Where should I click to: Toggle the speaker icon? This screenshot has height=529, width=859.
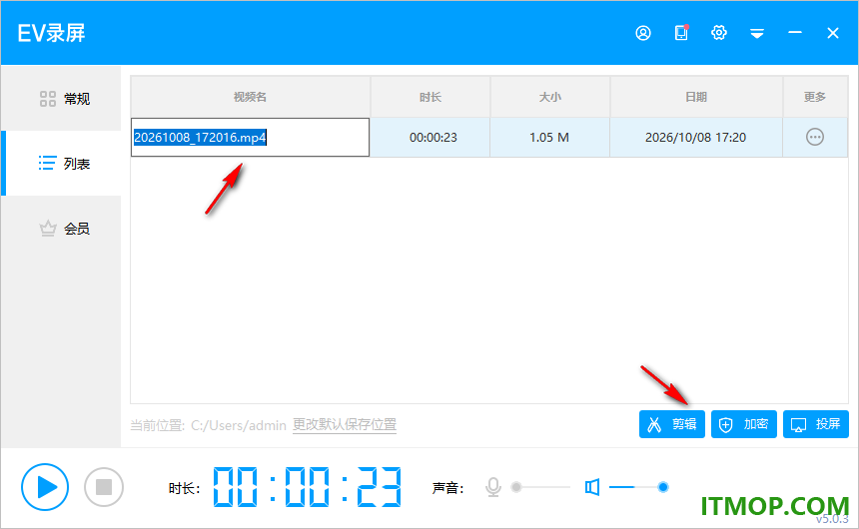591,487
